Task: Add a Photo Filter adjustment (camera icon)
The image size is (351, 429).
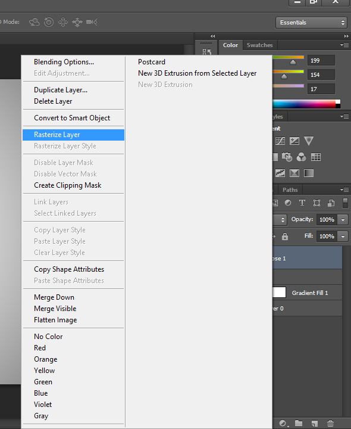Action: (x=287, y=157)
